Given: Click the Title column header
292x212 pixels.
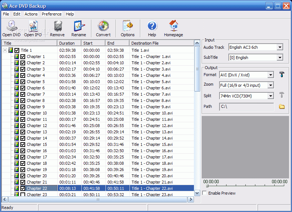Looking at the screenshot, I should point(30,43).
